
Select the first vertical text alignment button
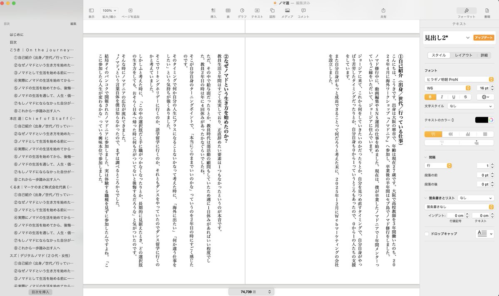[x=433, y=134]
